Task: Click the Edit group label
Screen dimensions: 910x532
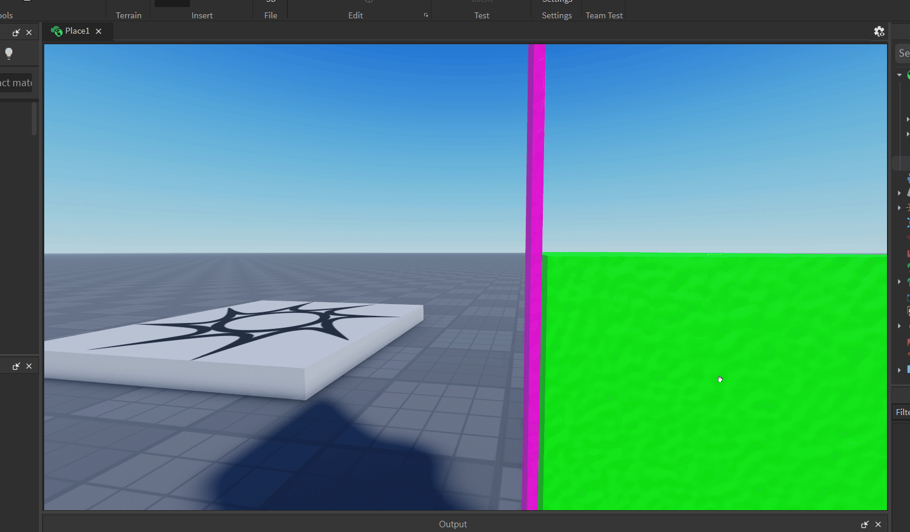Action: (356, 15)
